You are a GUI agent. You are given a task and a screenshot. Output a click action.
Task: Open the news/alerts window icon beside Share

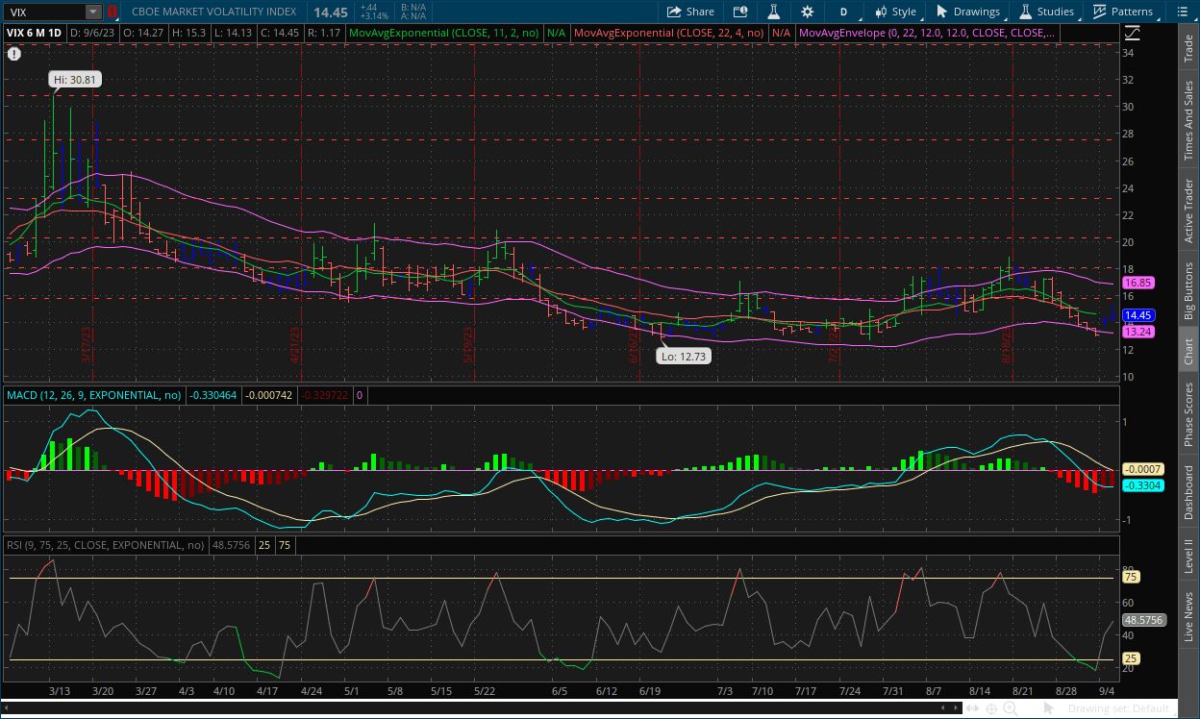(x=740, y=12)
